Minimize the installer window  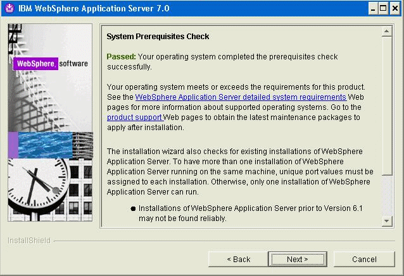[x=372, y=9]
